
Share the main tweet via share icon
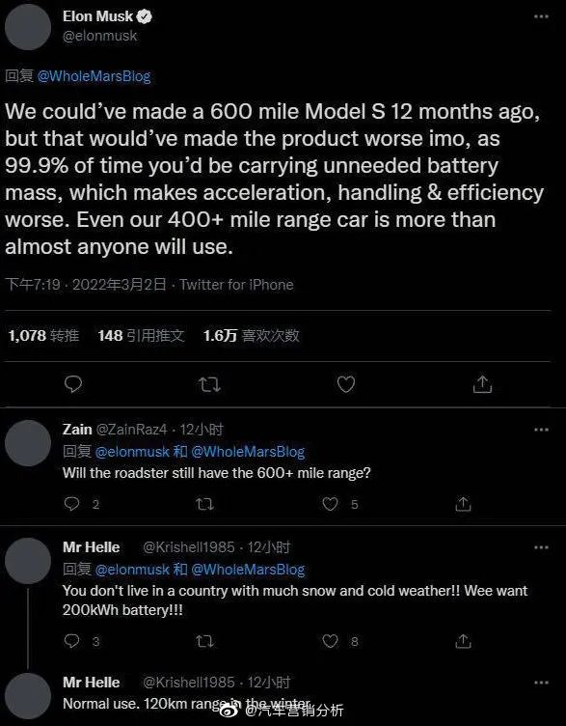482,384
